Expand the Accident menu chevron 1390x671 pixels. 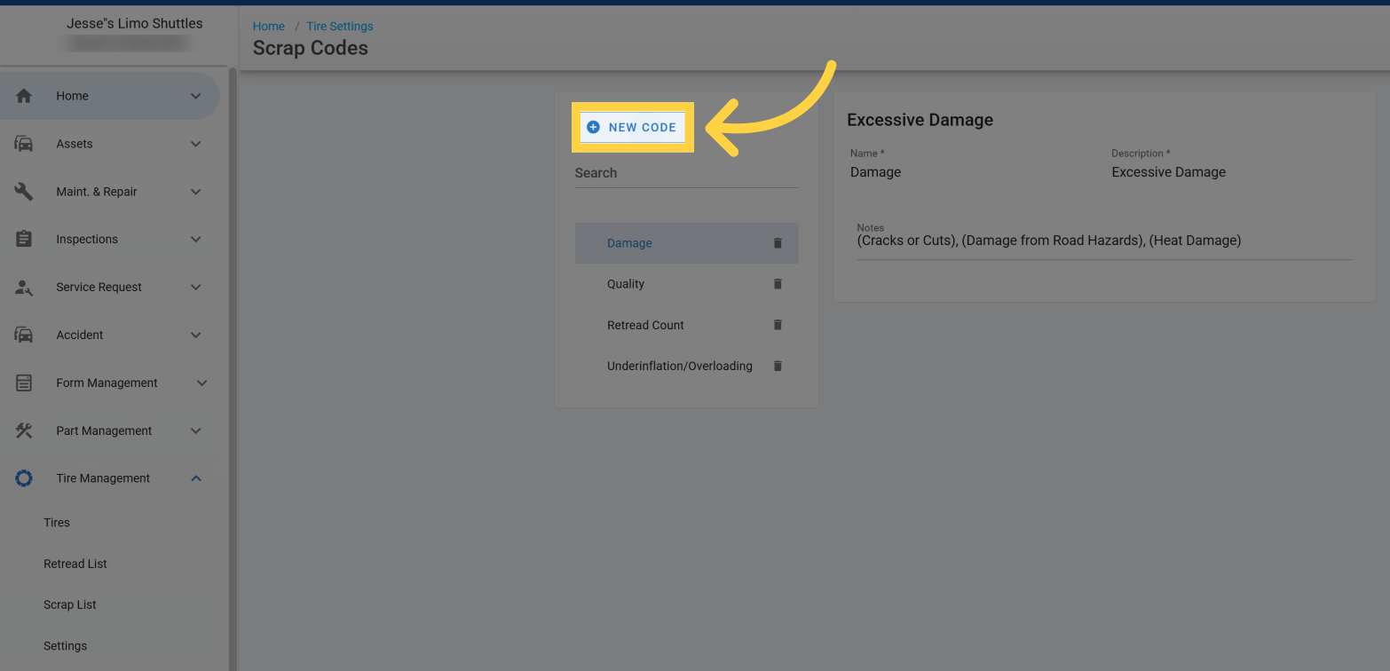click(x=196, y=335)
